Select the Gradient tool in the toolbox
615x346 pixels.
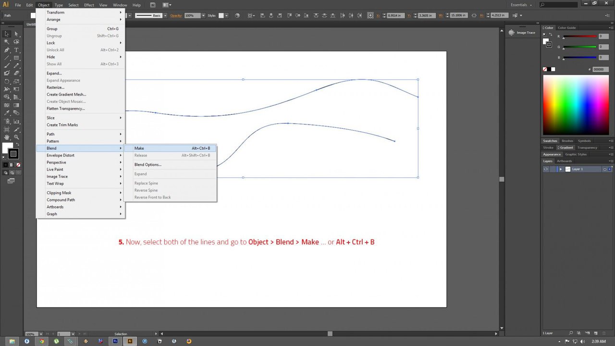(x=16, y=105)
